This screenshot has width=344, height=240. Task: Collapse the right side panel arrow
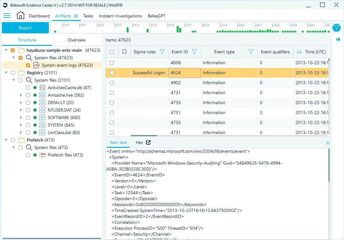338,39
